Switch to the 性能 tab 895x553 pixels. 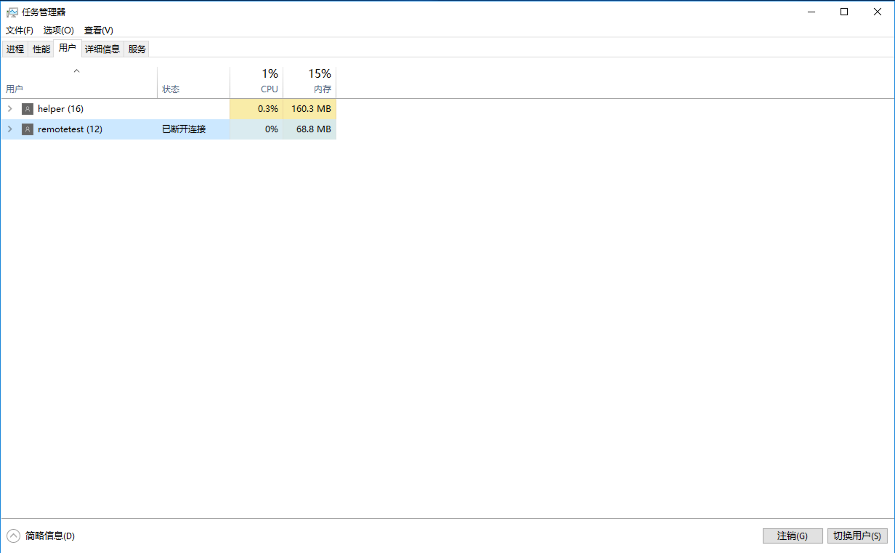[x=41, y=49]
